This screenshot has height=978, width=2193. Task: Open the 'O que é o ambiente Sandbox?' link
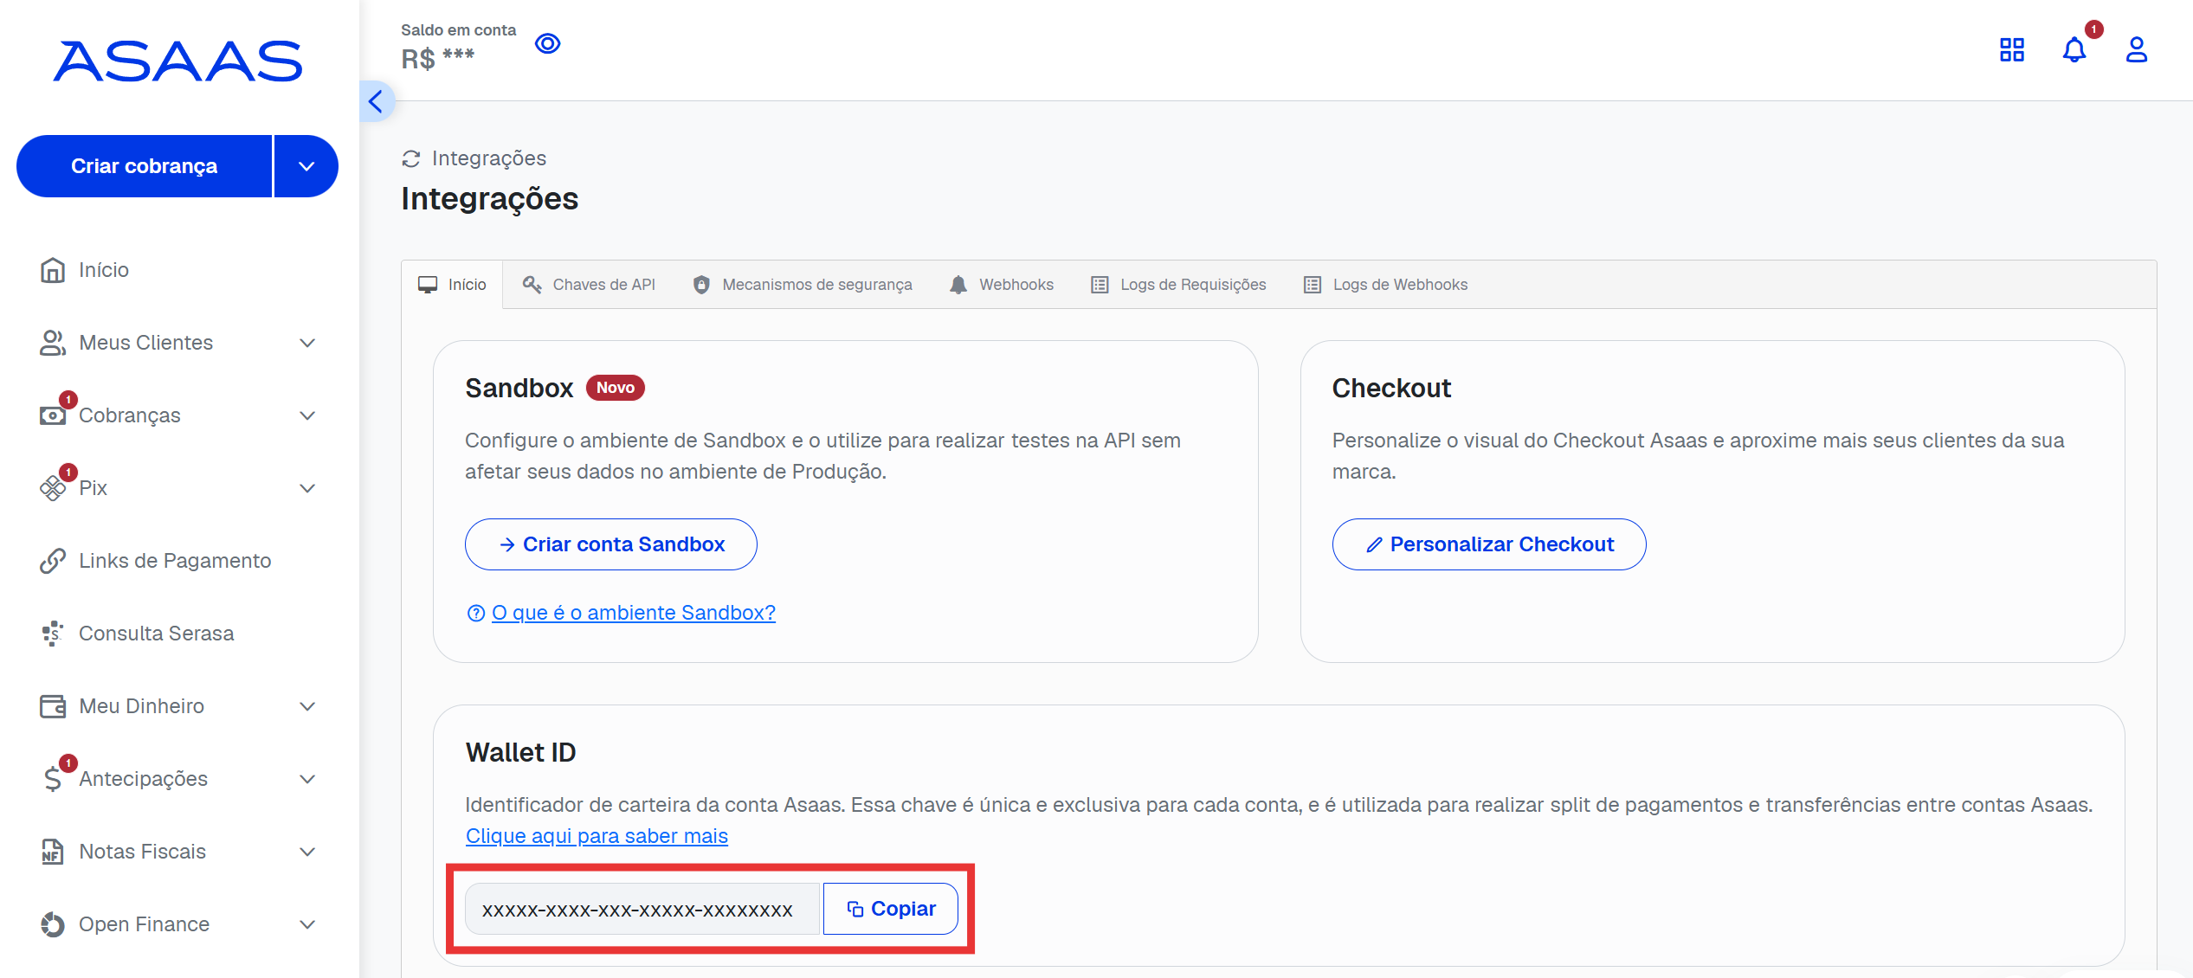tap(633, 613)
